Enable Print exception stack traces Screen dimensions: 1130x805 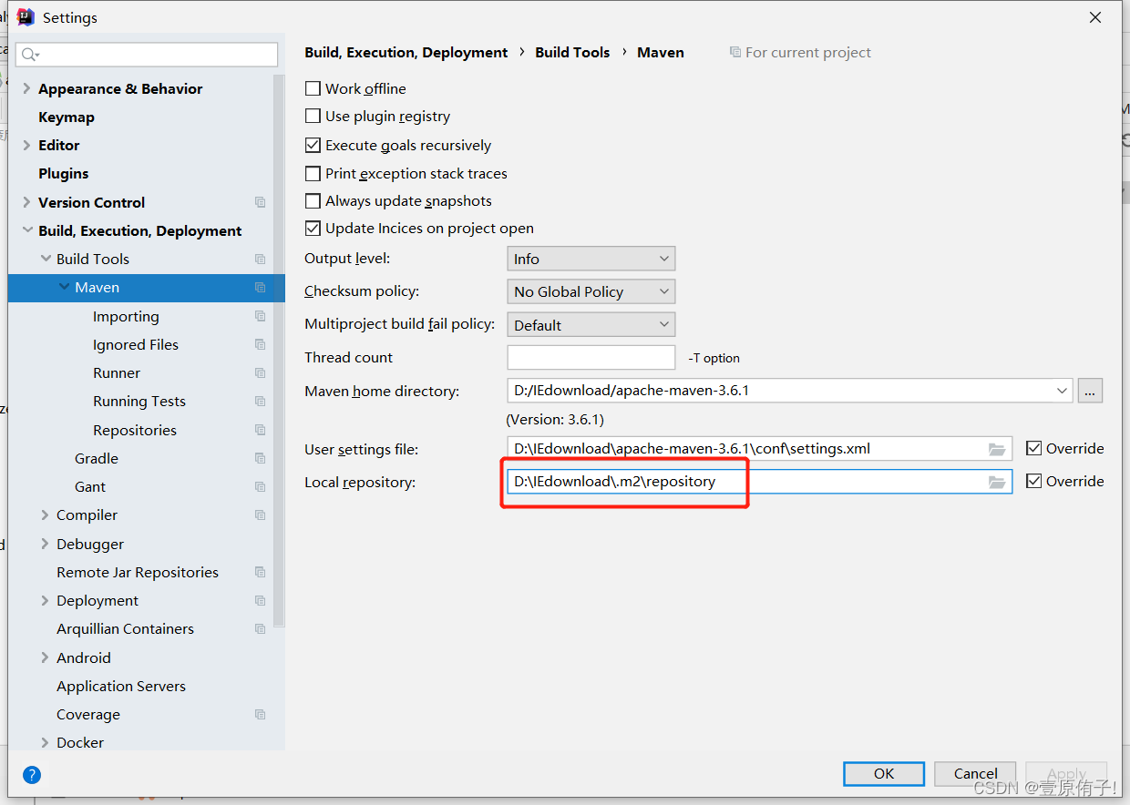click(313, 173)
